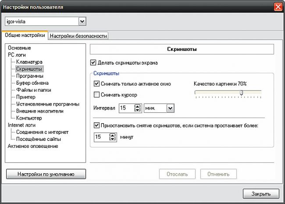Select 'Буфер обмена' in the tree
Screen dimensions: 285x204
pyautogui.click(x=32, y=83)
